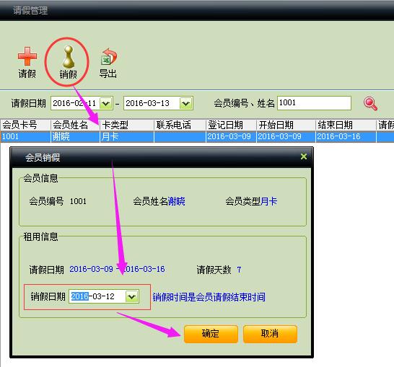Click the magnifier search icon
Screen dimensions: 394x367
point(370,103)
